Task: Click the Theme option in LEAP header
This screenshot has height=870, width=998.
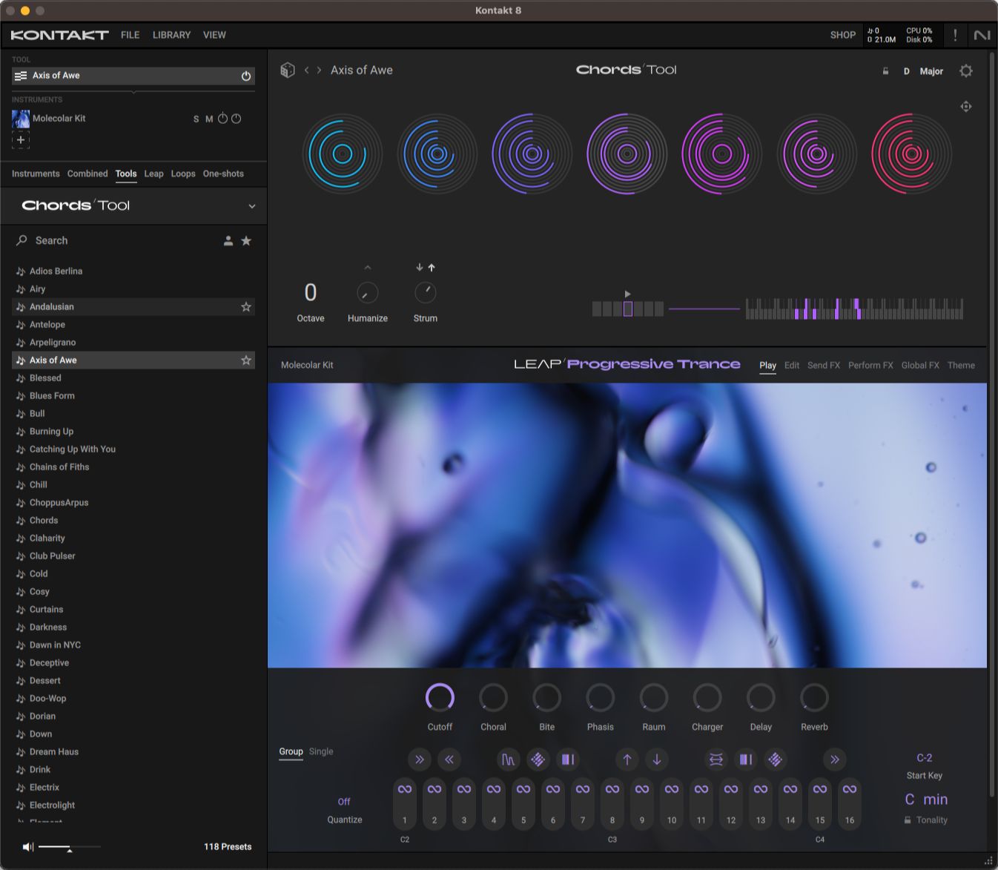Action: 961,365
